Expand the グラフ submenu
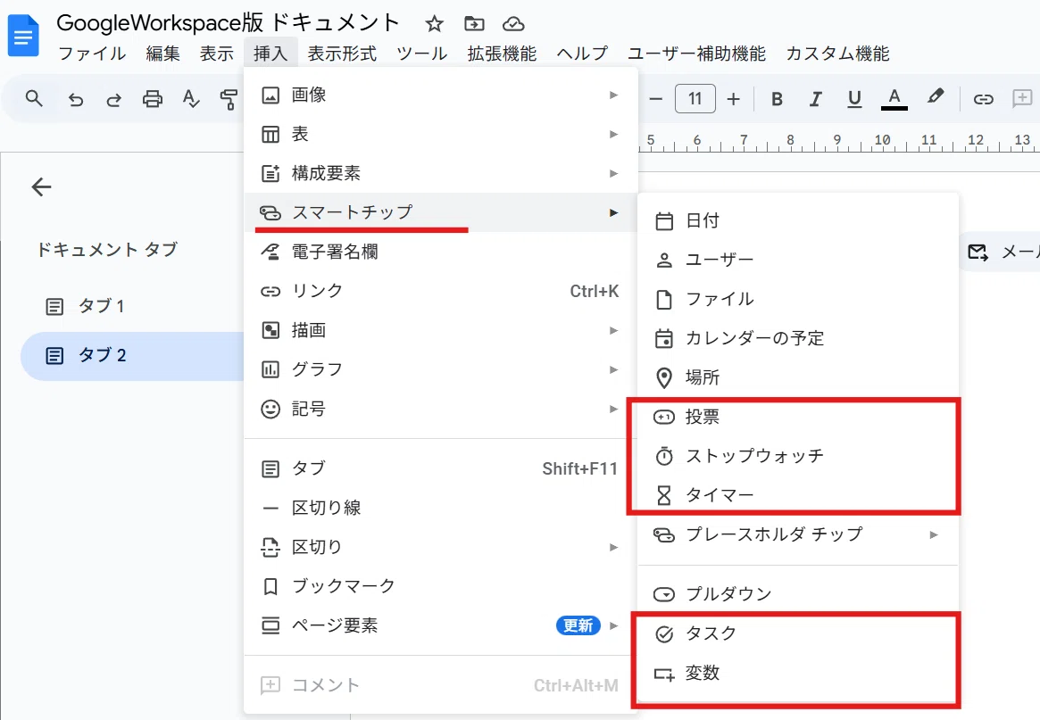This screenshot has width=1040, height=720. [x=441, y=369]
